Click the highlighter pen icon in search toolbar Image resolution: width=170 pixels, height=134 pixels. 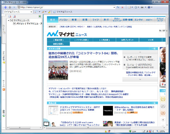(49, 12)
